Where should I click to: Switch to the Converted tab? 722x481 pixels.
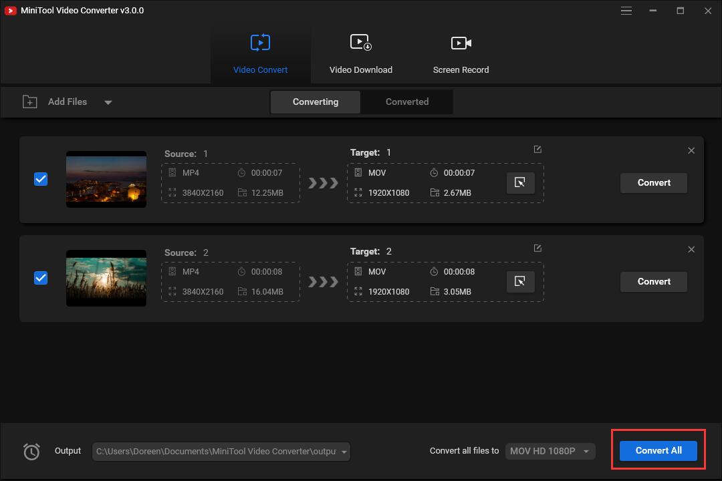point(406,102)
